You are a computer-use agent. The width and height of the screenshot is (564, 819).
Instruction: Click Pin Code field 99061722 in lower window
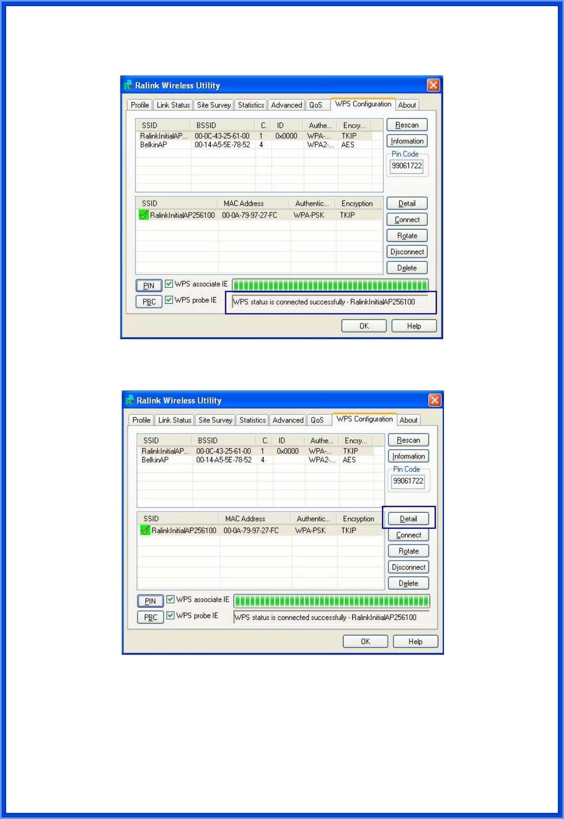click(x=408, y=481)
